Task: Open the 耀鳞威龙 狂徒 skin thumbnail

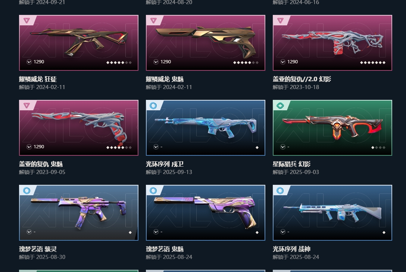Action: coord(79,42)
